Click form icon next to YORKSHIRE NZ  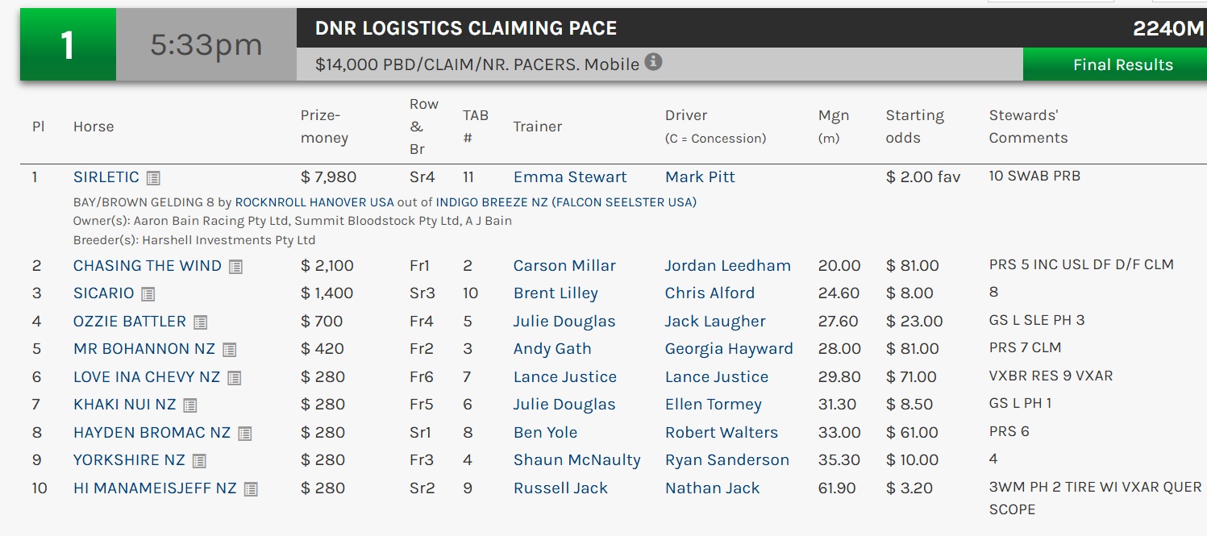tap(199, 461)
